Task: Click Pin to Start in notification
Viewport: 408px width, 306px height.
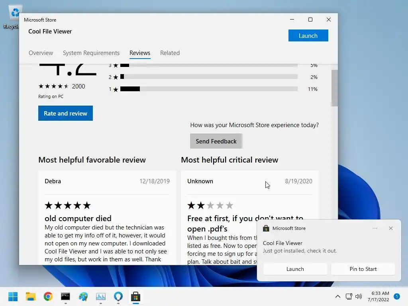Action: [363, 269]
